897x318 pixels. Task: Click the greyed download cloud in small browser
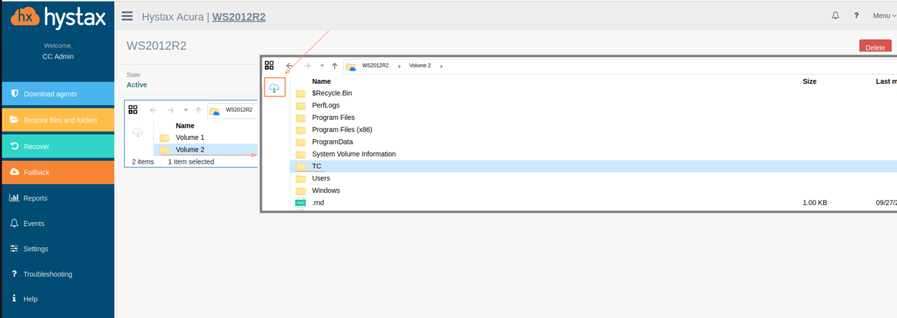(138, 132)
